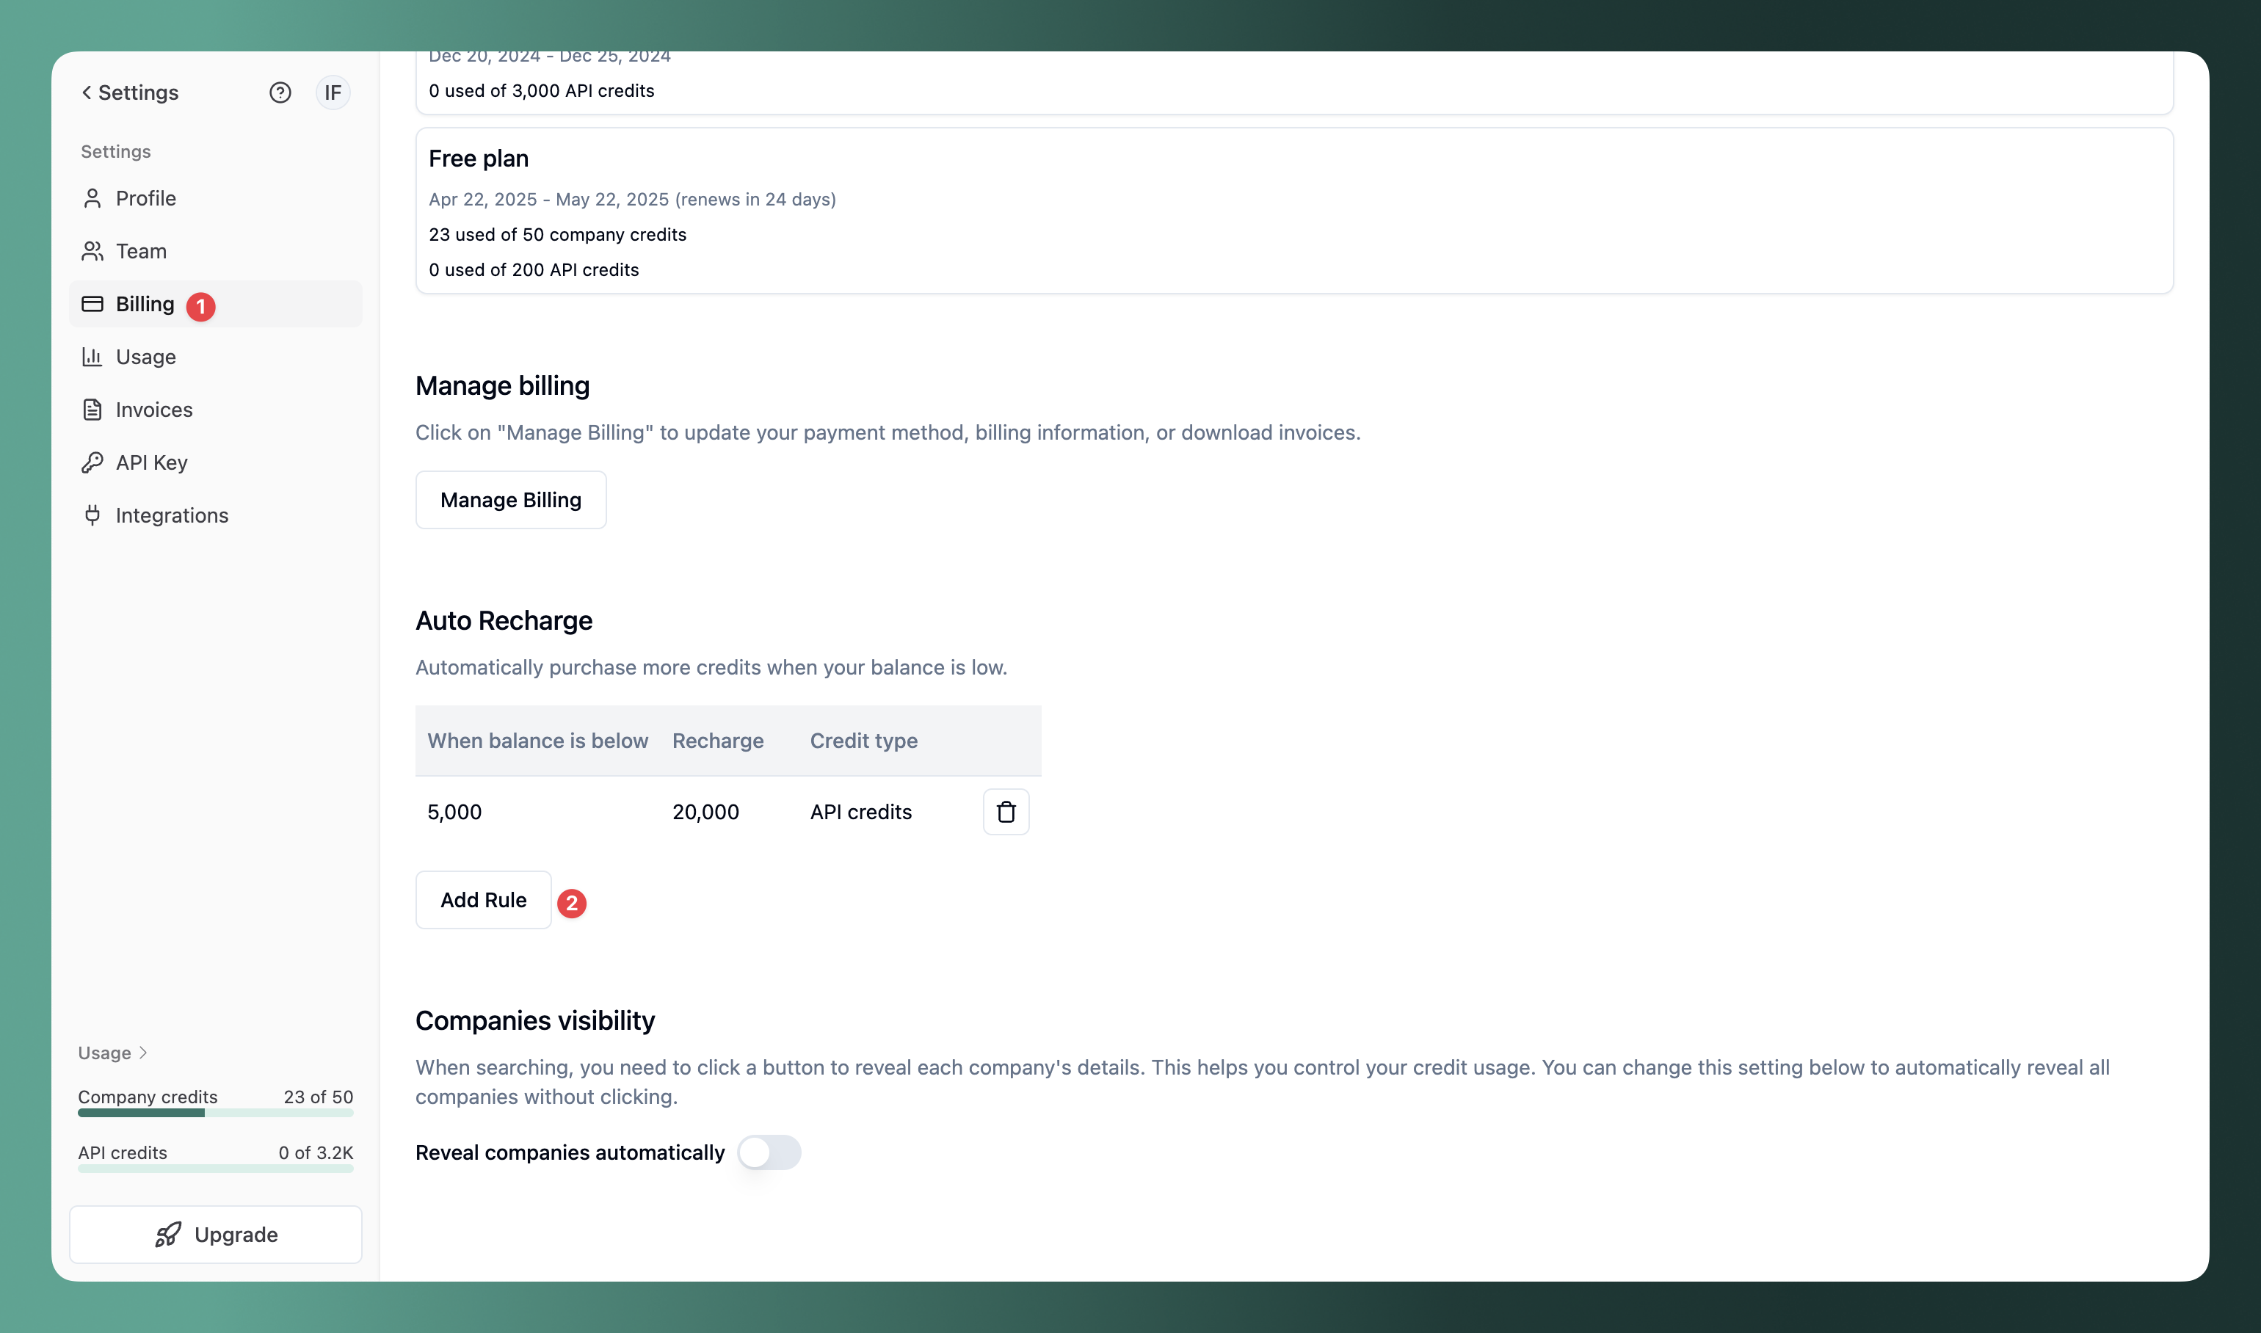This screenshot has height=1333, width=2261.
Task: Select the Profile person icon in sidebar
Action: click(x=93, y=197)
